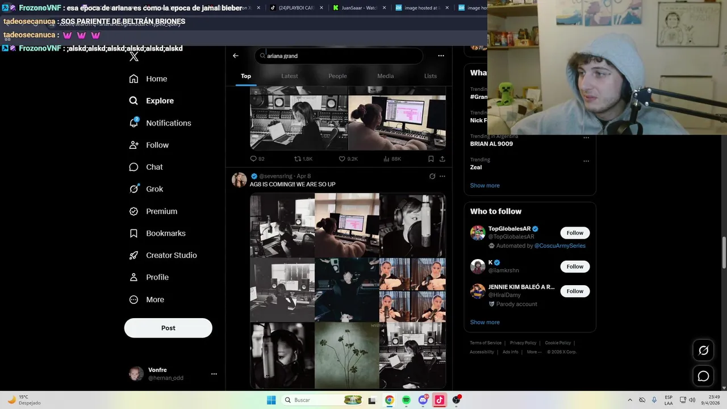Switch to the People tab

pos(337,76)
